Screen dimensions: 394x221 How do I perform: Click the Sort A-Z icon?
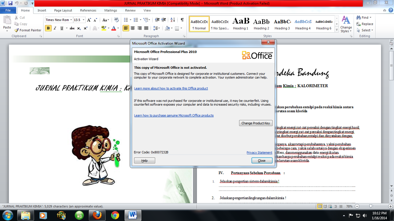point(173,20)
